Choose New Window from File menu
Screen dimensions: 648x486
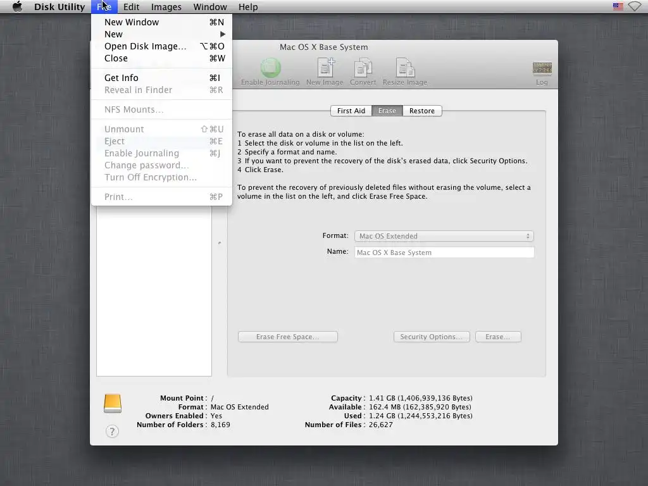(x=161, y=22)
